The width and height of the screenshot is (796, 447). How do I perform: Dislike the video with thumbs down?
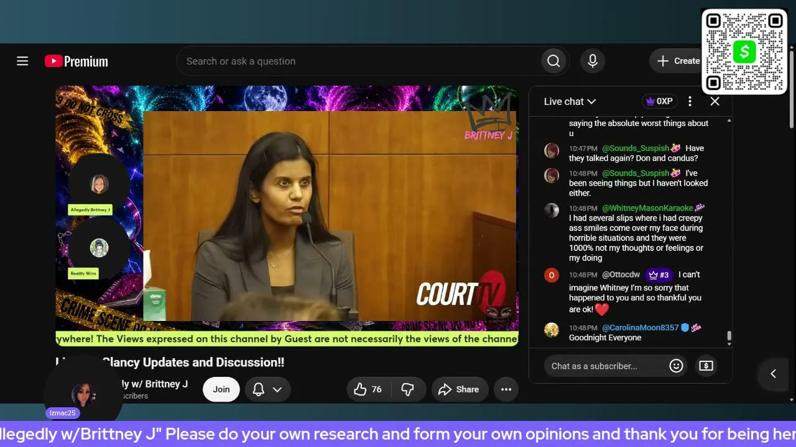point(407,389)
